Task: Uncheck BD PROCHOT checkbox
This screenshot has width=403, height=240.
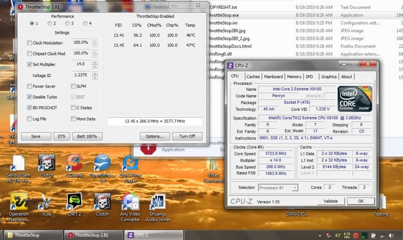Action: click(29, 108)
